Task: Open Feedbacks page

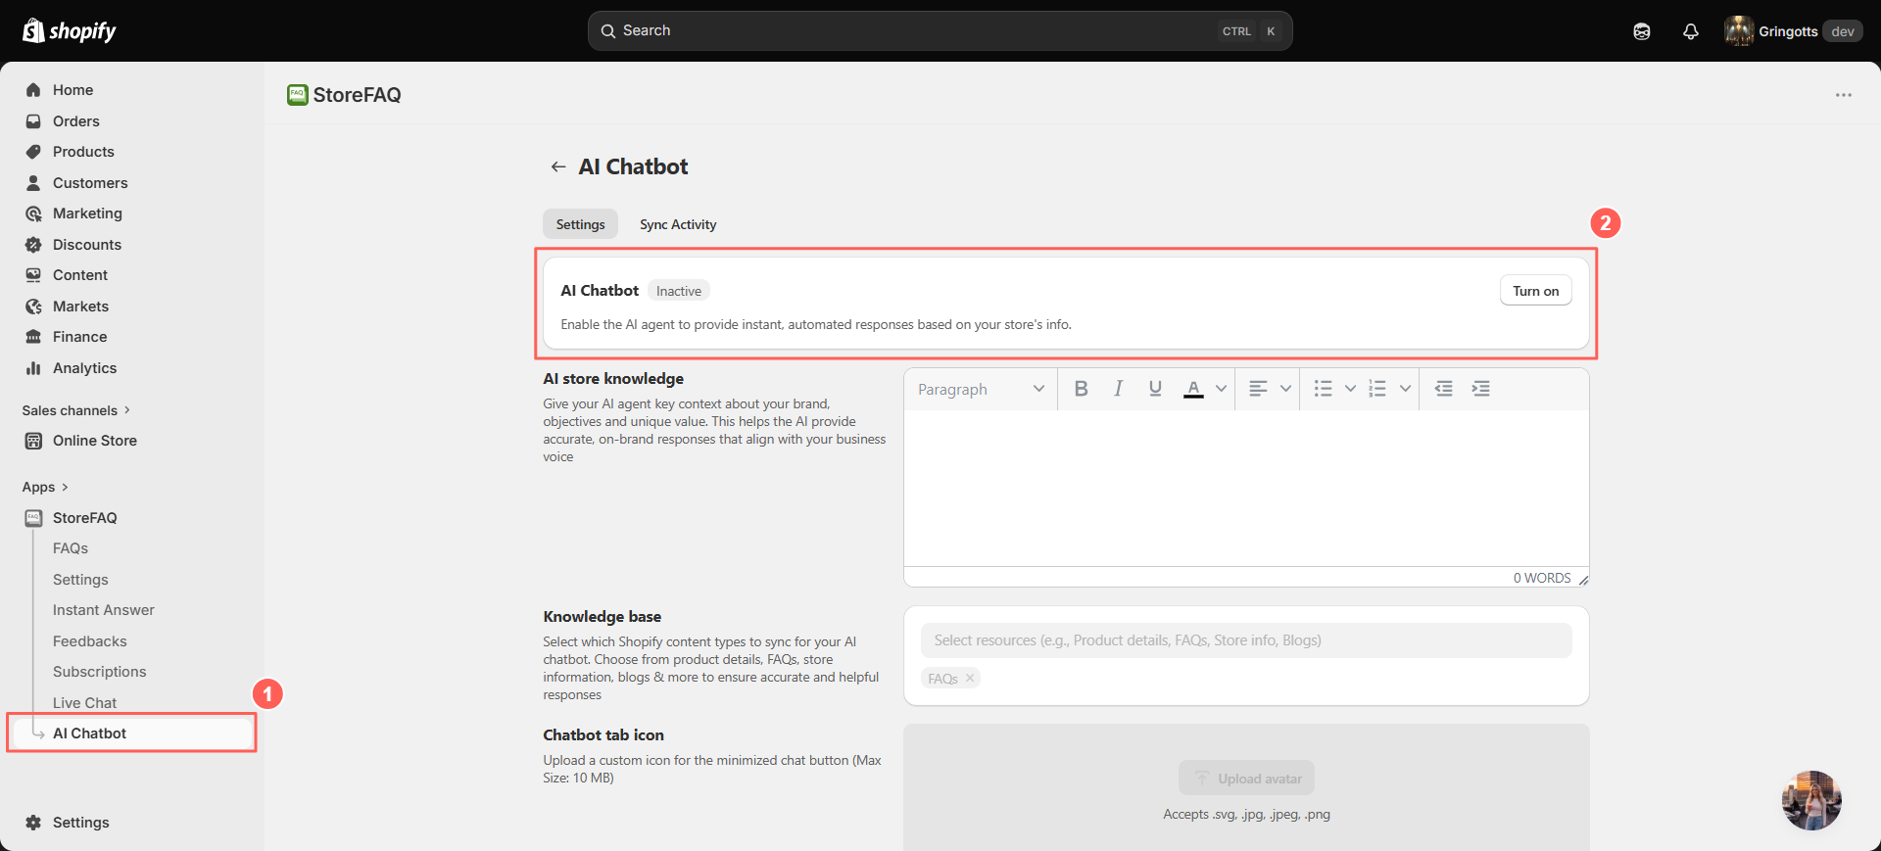Action: point(90,641)
